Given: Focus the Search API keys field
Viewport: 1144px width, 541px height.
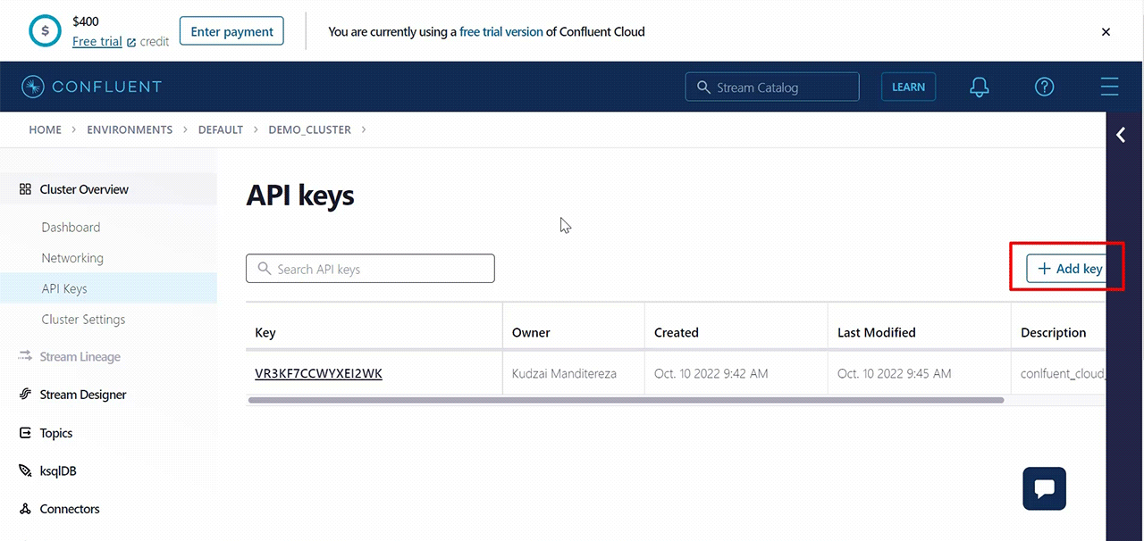Looking at the screenshot, I should 370,269.
